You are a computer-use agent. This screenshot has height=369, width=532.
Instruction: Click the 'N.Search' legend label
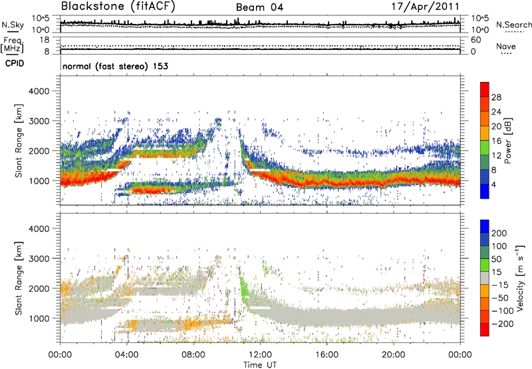point(514,25)
